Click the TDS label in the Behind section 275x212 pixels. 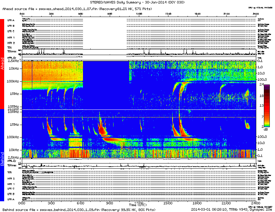coord(9,172)
